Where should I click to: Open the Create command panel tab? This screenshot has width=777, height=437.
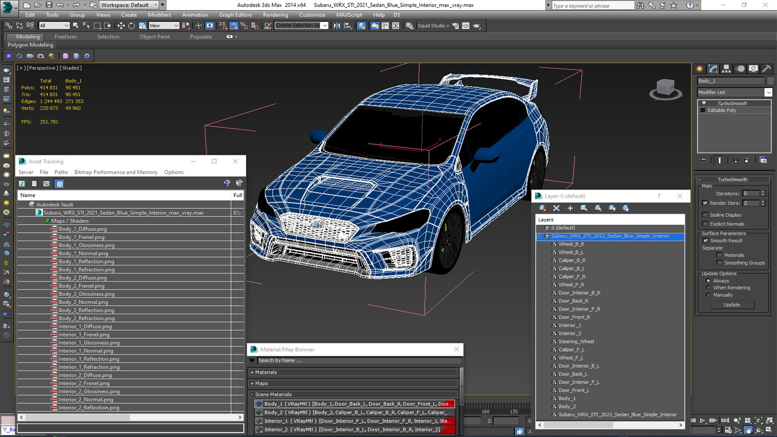tap(700, 69)
